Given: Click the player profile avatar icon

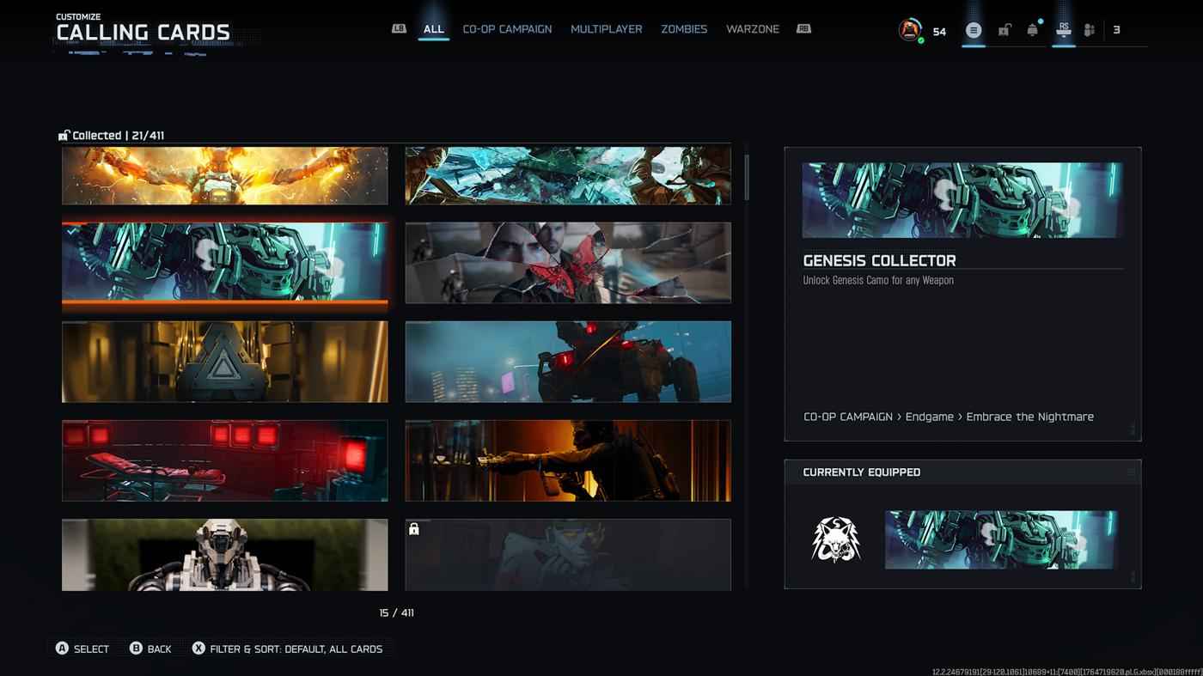Looking at the screenshot, I should tap(909, 30).
